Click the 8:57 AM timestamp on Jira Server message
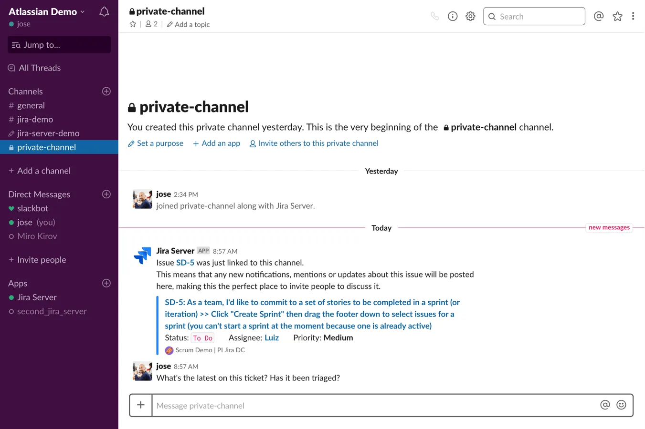 (225, 251)
